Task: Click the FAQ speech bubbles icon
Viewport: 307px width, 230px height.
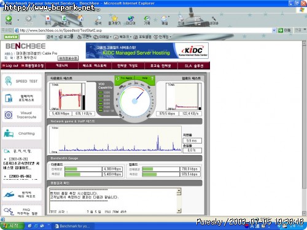Action: click(9, 211)
